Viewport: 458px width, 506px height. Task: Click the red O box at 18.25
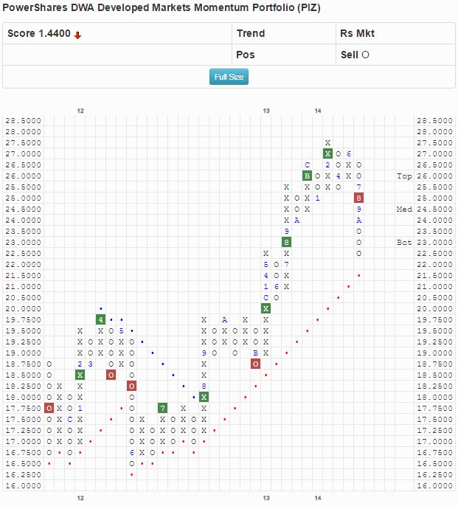tap(131, 386)
